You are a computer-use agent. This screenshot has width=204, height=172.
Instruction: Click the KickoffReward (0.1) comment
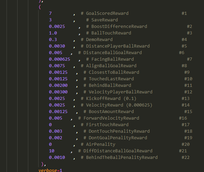[109, 99]
